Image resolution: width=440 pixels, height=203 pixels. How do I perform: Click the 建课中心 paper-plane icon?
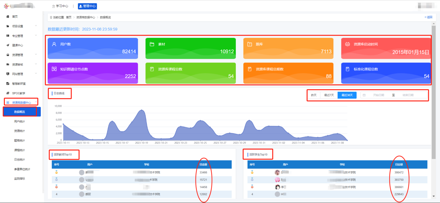[x=8, y=45]
